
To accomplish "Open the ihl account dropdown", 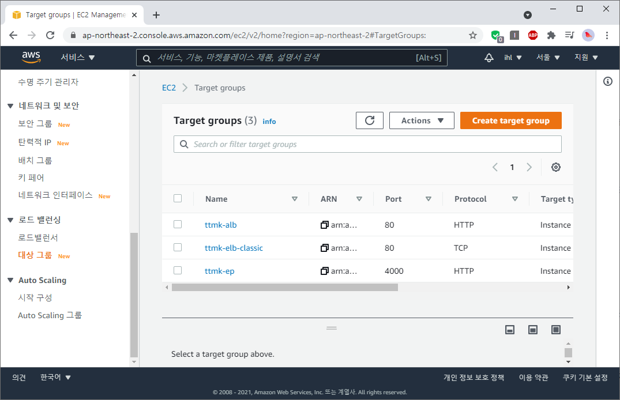I will pos(513,58).
